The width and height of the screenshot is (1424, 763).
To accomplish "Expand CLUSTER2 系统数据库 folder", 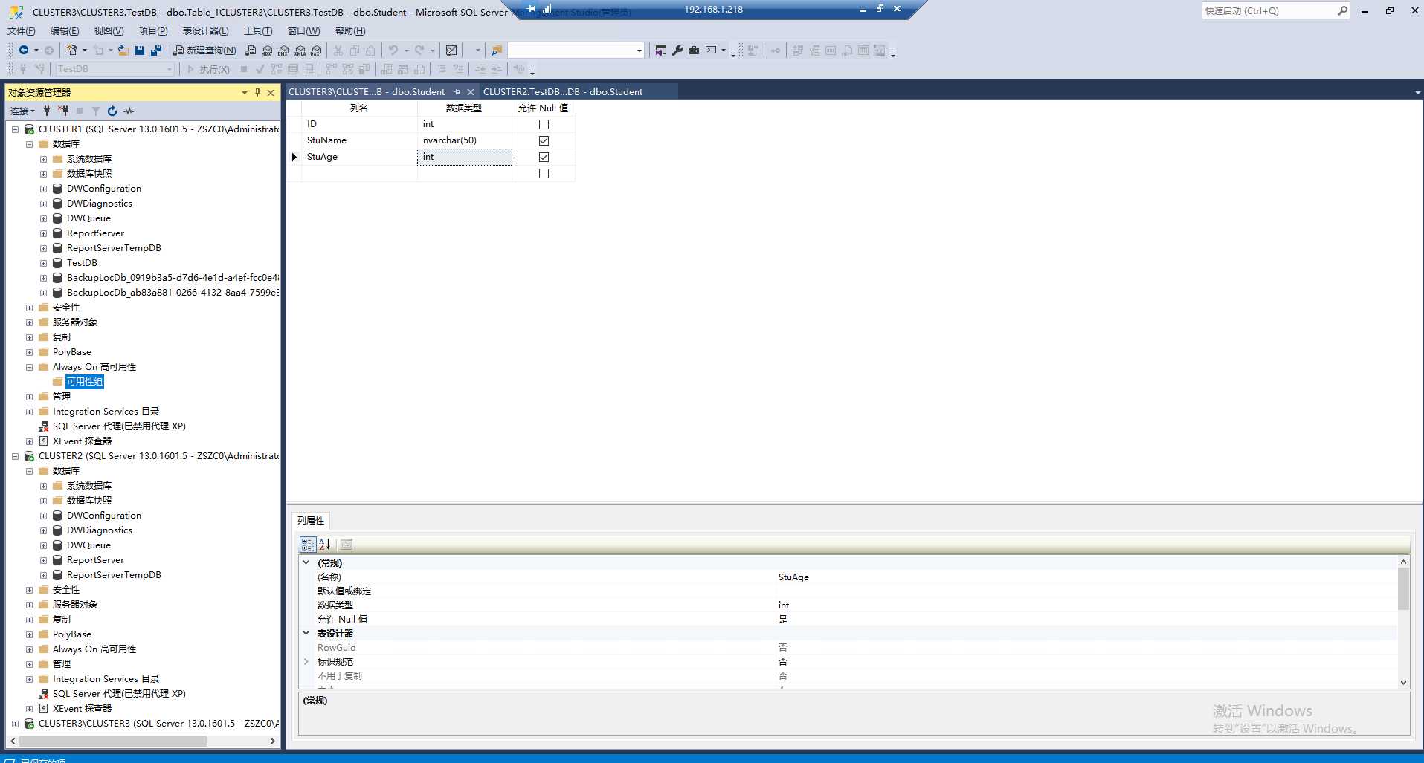I will [x=43, y=486].
